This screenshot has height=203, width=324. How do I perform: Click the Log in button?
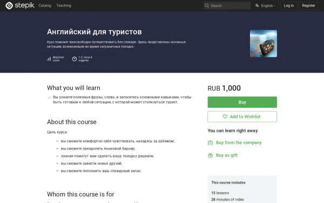coord(289,5)
